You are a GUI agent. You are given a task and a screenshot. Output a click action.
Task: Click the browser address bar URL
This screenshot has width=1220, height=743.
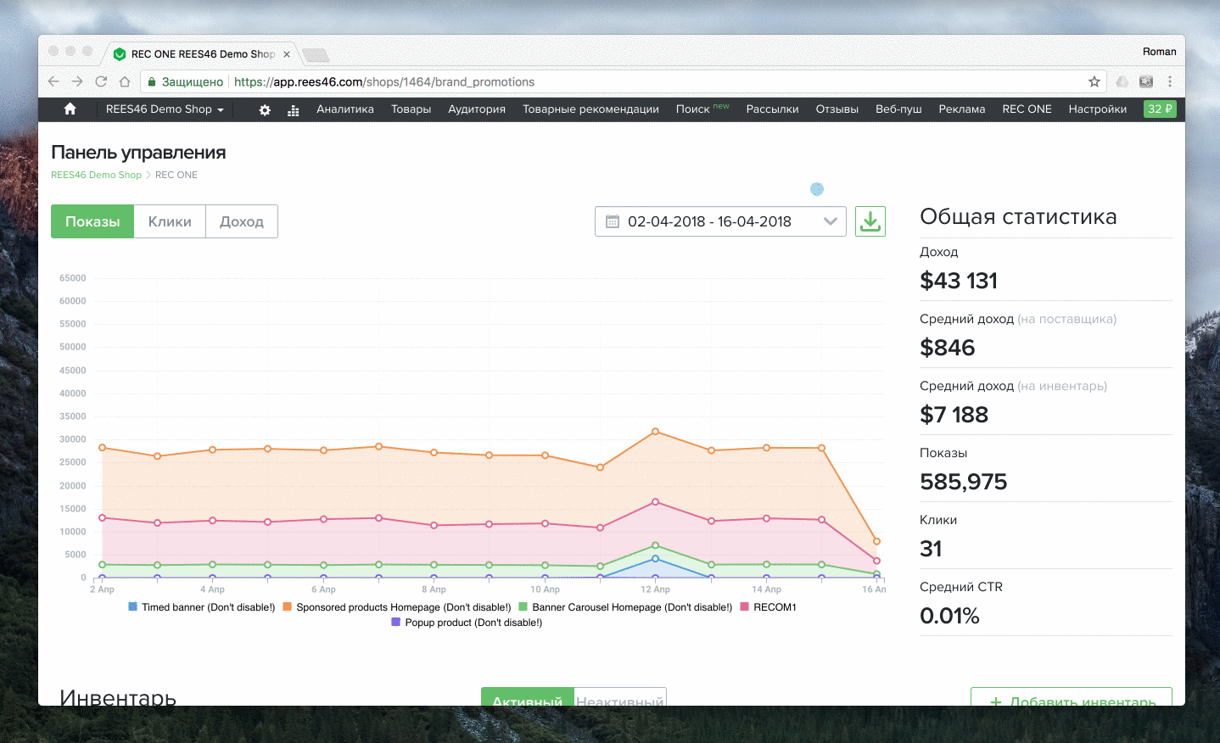[x=383, y=81]
